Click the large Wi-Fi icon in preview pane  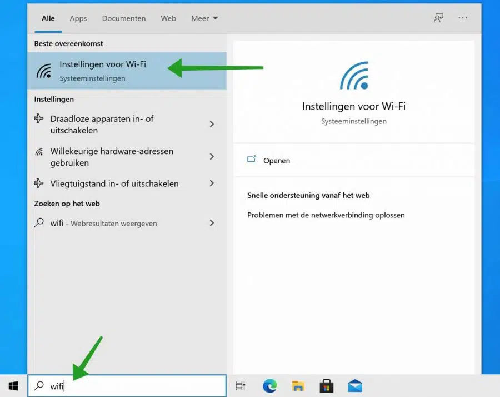(x=354, y=76)
